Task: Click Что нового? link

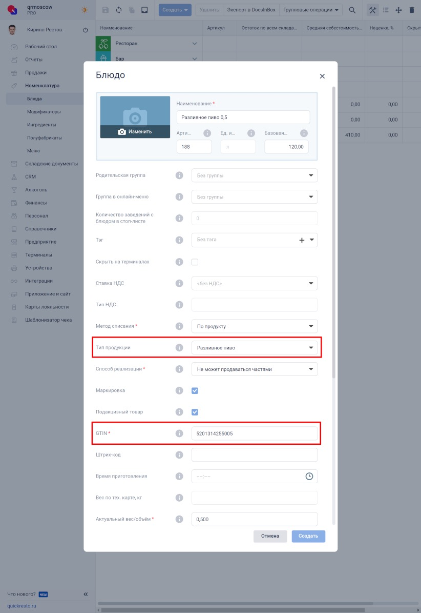Action: coord(22,594)
